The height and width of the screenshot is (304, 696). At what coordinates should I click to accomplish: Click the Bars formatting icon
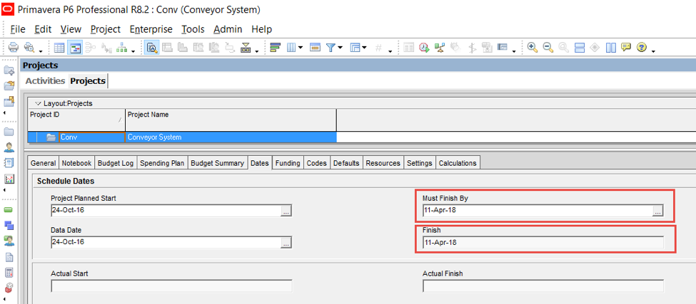click(x=276, y=48)
